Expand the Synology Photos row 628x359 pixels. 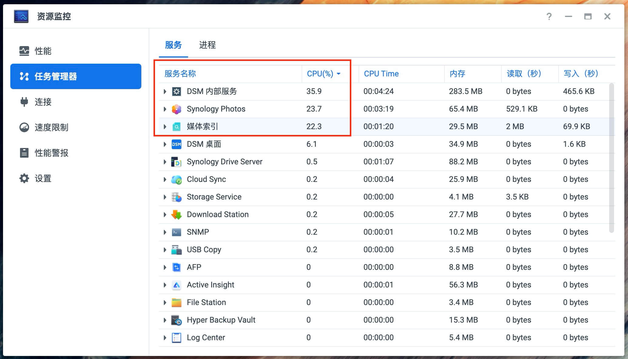tap(165, 109)
